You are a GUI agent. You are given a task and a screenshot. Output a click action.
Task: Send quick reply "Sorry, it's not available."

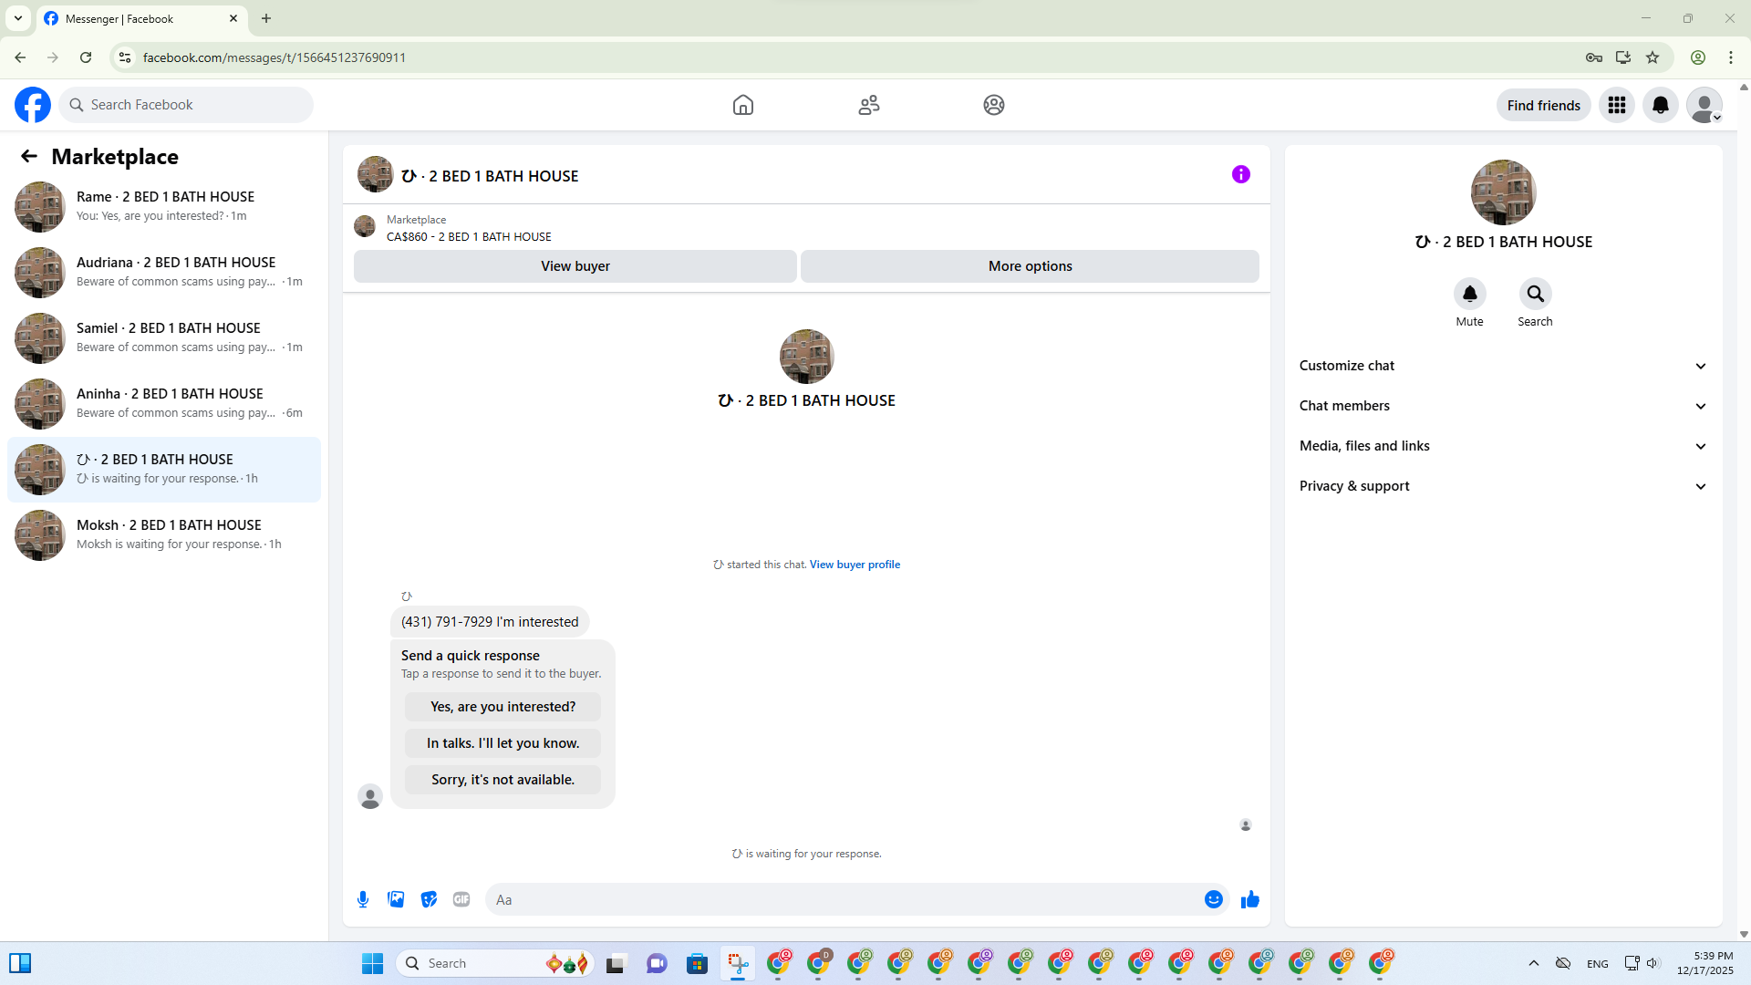pyautogui.click(x=503, y=780)
